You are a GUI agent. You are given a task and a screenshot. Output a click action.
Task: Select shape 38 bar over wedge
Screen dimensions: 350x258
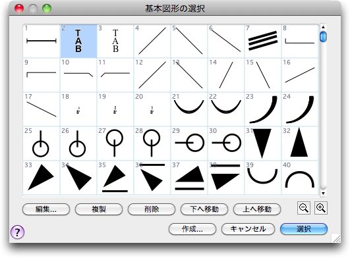pos(226,178)
